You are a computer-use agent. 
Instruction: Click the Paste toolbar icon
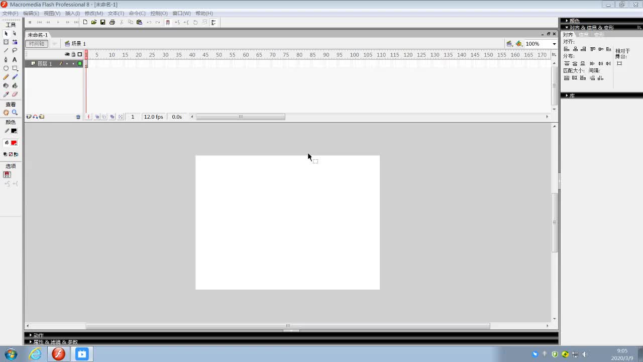click(x=139, y=22)
